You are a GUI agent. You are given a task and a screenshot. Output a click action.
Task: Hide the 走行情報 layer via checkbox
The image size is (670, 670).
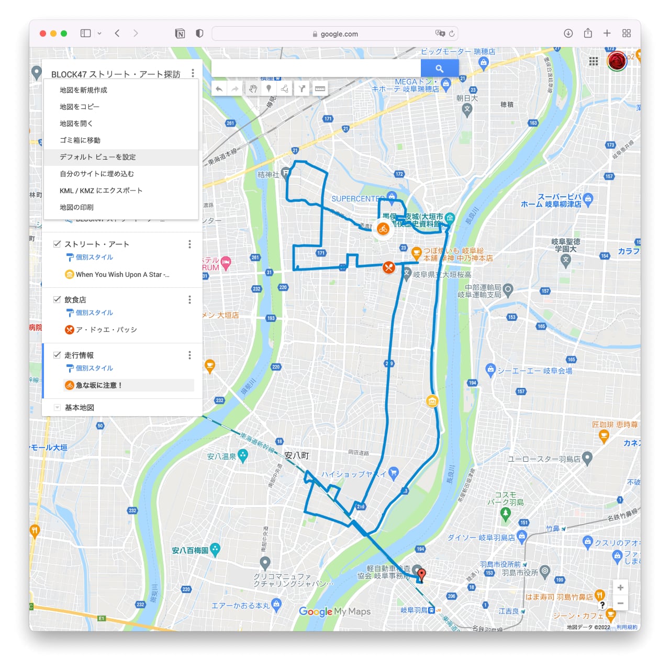coord(57,355)
